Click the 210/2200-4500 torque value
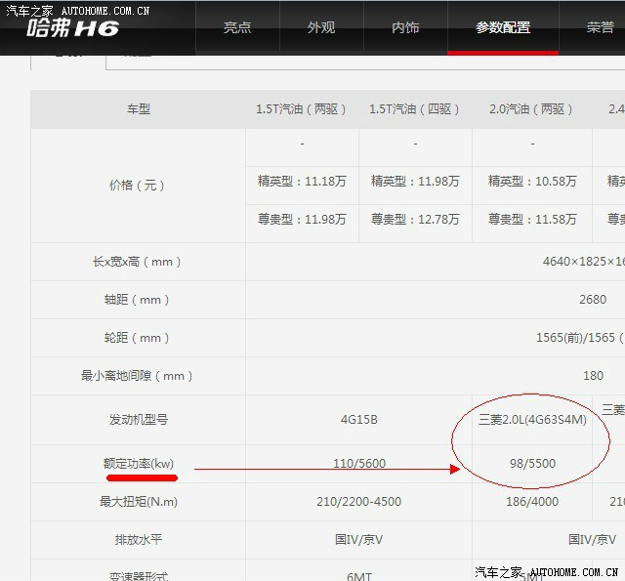 (x=358, y=501)
